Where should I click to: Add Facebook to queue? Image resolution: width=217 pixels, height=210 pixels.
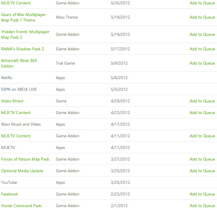(x=202, y=194)
